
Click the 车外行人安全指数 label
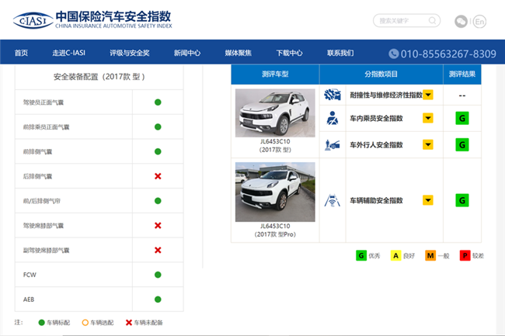[376, 145]
